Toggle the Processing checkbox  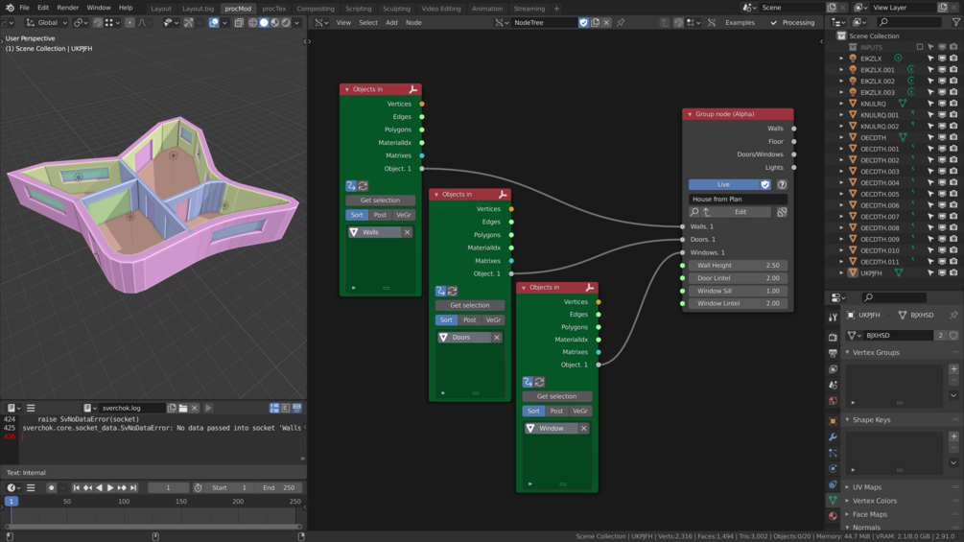tap(773, 23)
